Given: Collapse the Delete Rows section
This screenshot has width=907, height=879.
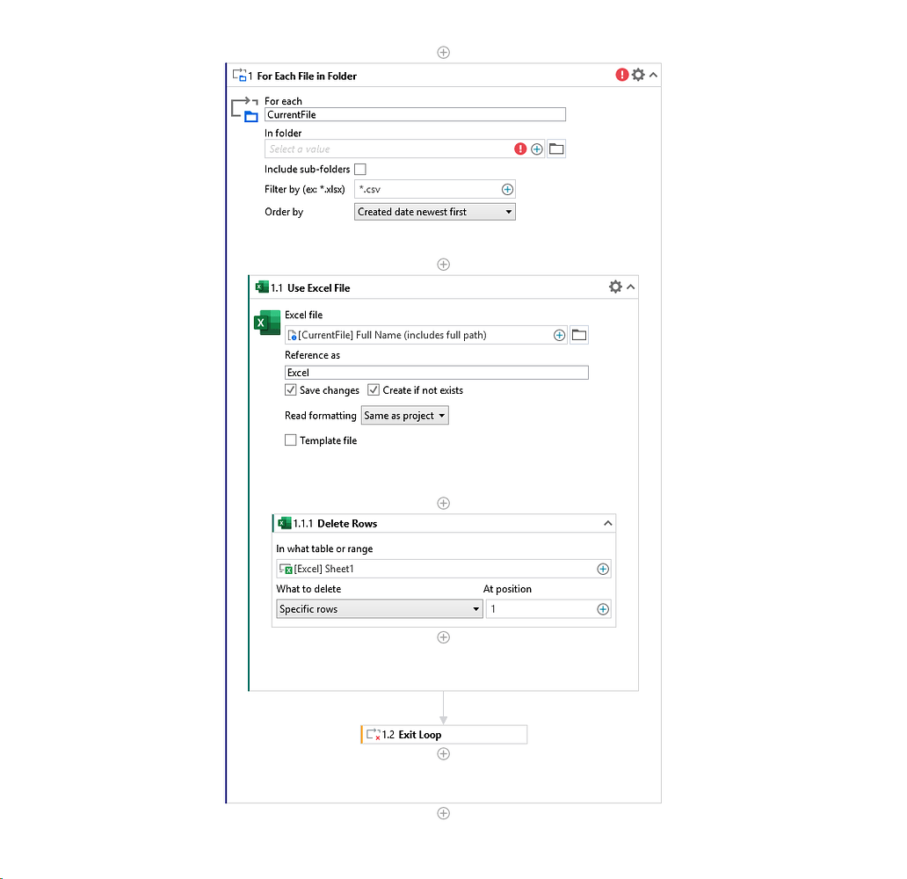Looking at the screenshot, I should click(x=607, y=522).
